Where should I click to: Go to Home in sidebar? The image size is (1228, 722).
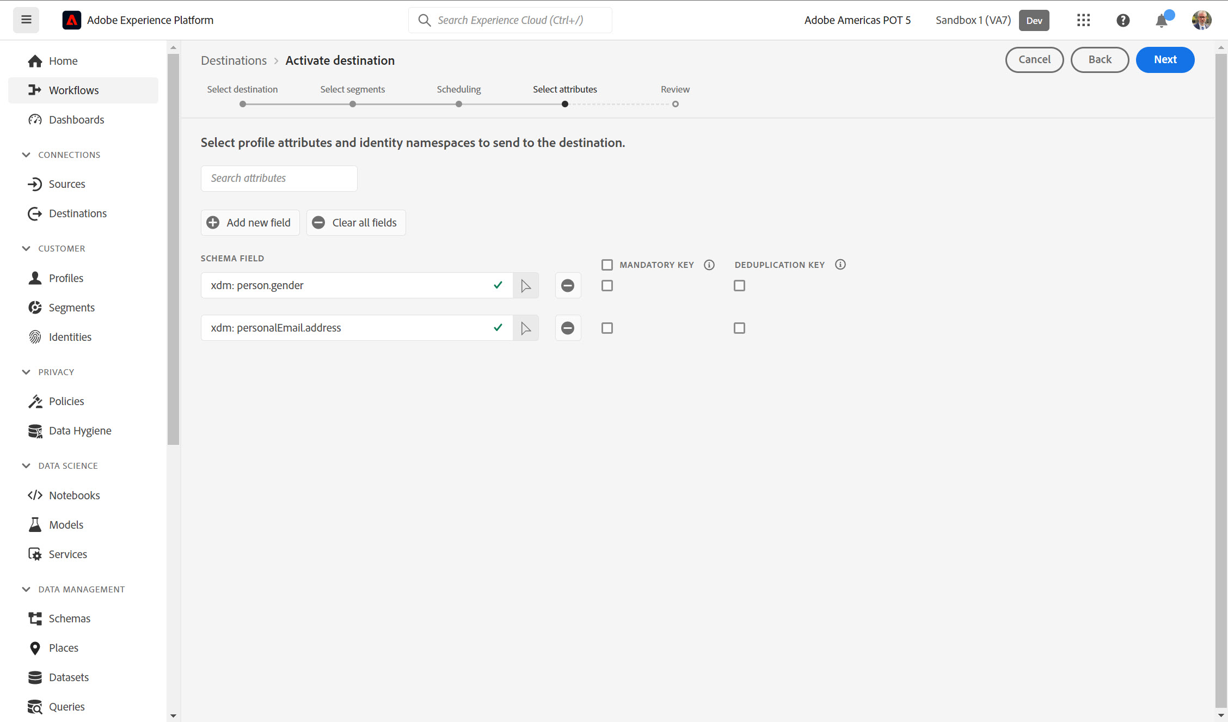(x=83, y=61)
